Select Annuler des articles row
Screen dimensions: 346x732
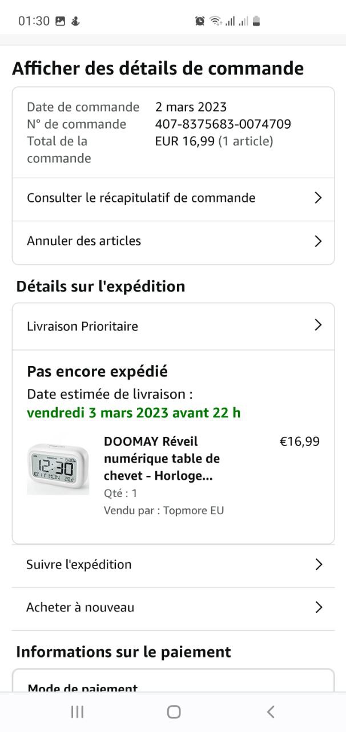pyautogui.click(x=84, y=241)
